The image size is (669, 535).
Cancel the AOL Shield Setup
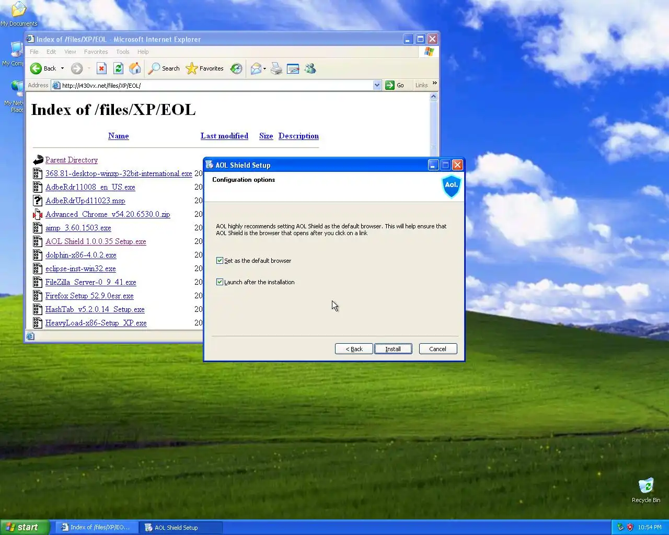[438, 349]
